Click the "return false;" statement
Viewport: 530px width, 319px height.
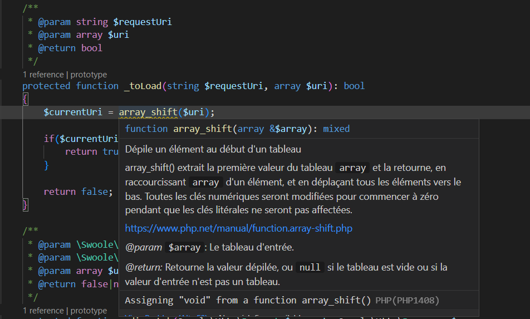click(x=78, y=192)
